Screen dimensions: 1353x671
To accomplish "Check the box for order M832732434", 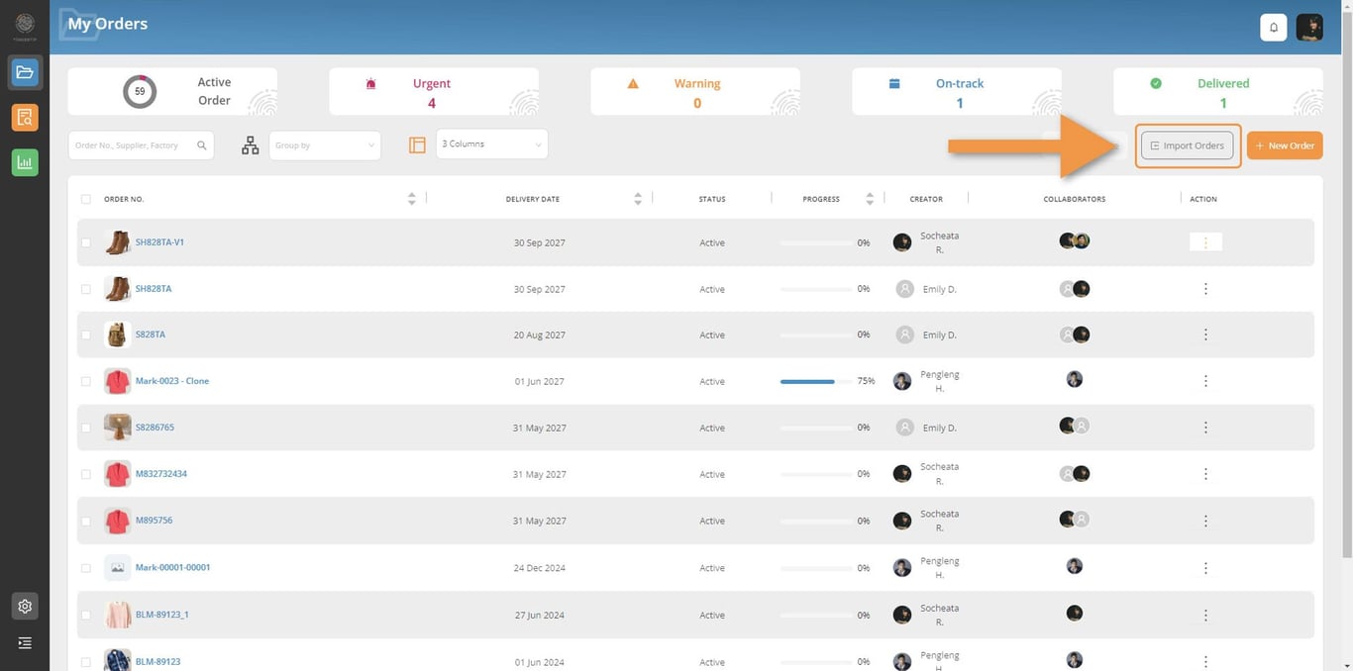I will point(86,474).
